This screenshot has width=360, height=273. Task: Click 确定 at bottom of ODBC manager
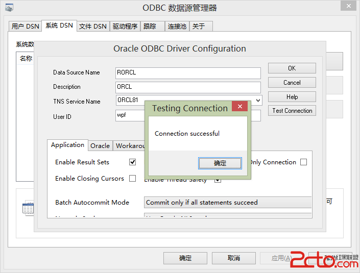(x=185, y=258)
